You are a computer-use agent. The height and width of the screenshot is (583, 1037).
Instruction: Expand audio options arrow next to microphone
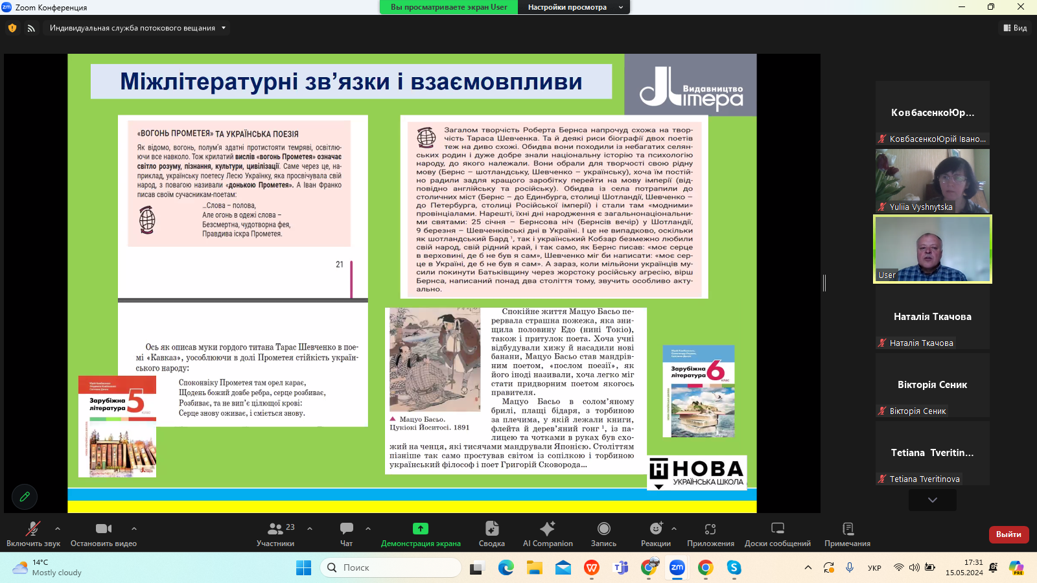click(x=58, y=529)
